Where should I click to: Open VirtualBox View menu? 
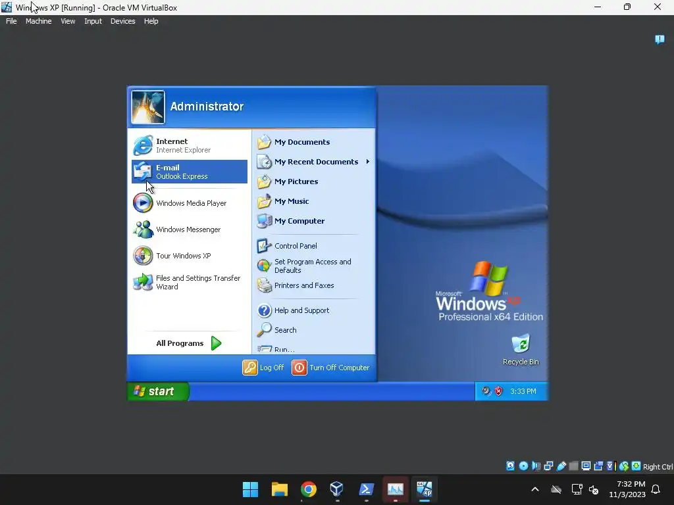click(68, 21)
